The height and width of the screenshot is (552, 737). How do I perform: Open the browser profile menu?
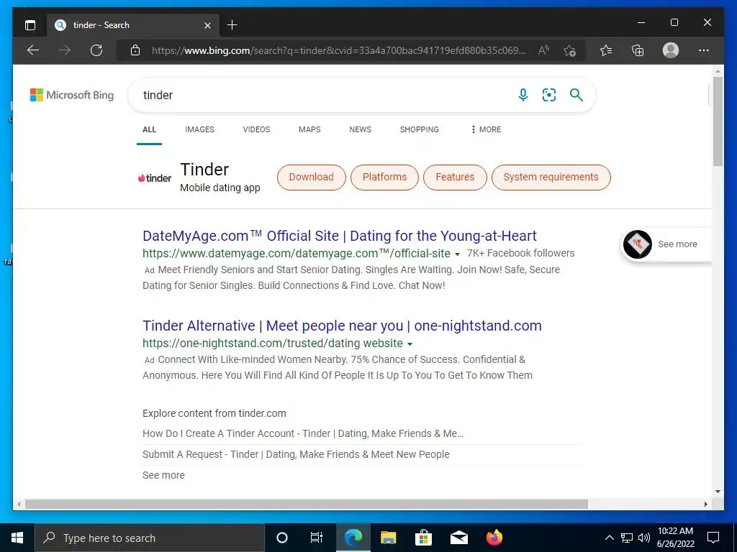pos(670,50)
